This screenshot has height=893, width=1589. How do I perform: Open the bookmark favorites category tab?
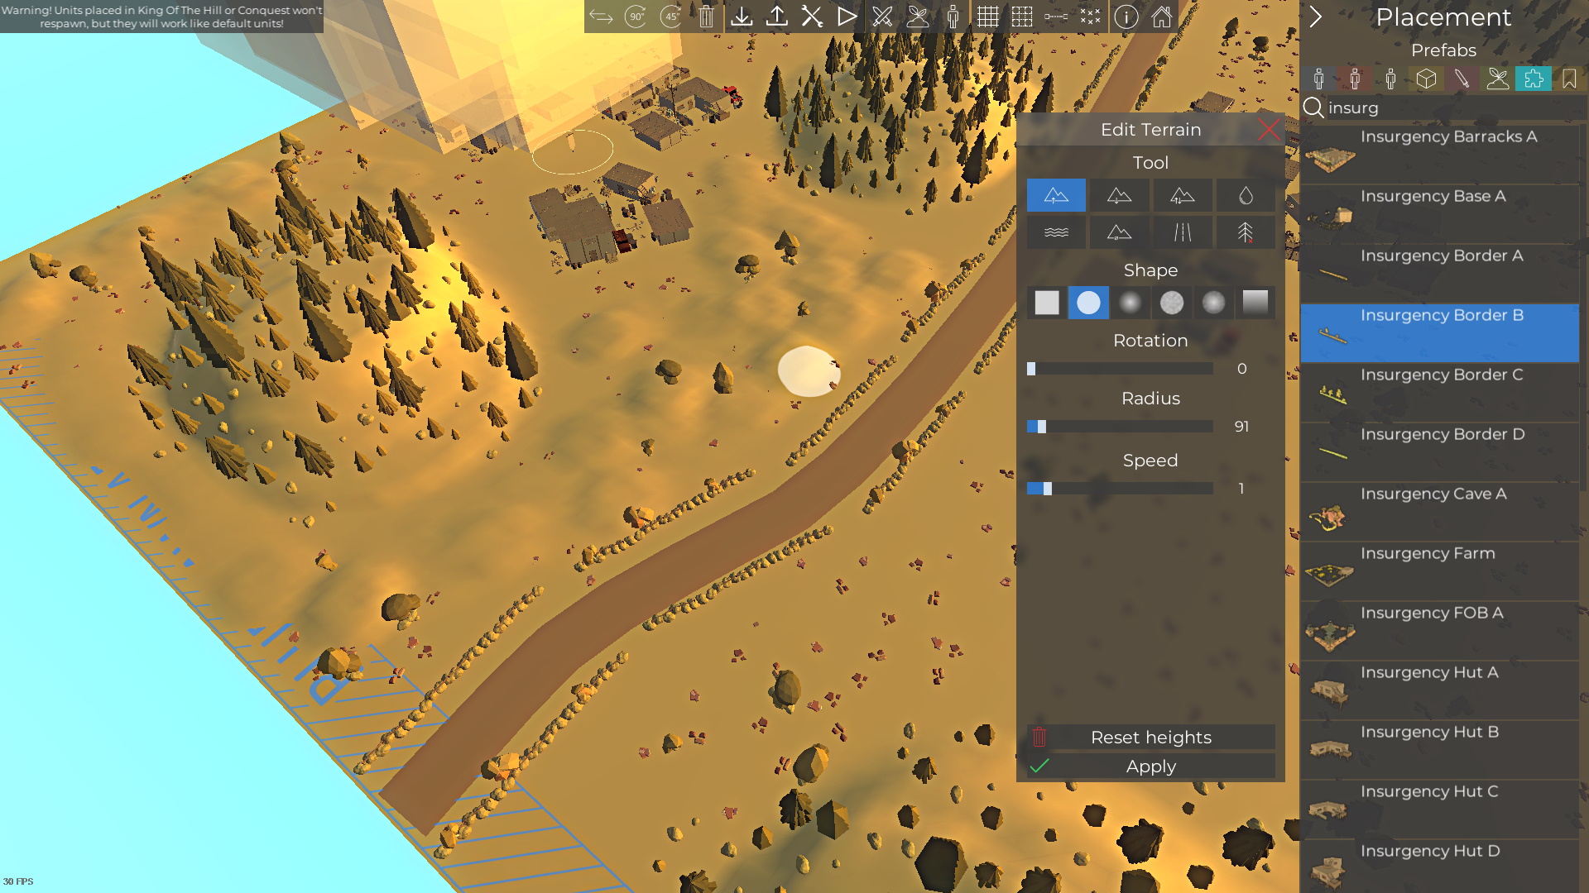point(1569,79)
